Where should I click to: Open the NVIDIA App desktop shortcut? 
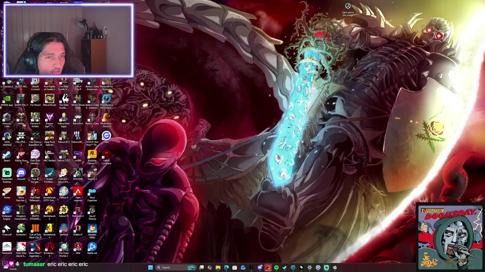7,100
